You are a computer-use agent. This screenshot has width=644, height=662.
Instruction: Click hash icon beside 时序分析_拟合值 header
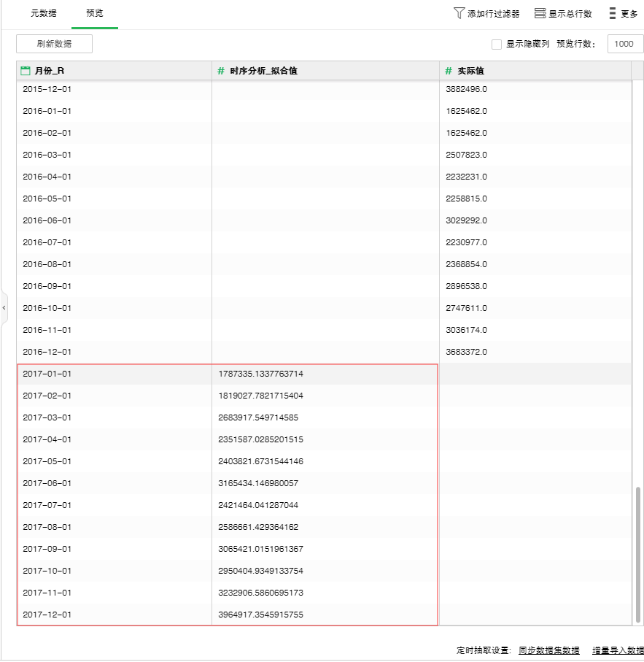[x=220, y=71]
